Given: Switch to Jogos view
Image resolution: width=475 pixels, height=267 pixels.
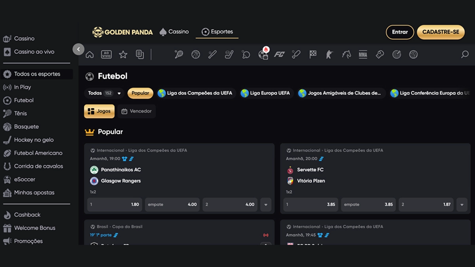Looking at the screenshot, I should (99, 112).
